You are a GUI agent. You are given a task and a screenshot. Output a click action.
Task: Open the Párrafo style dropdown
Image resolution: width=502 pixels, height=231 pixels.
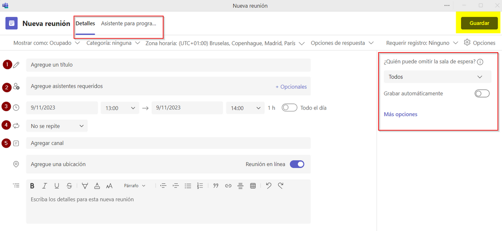coord(134,186)
